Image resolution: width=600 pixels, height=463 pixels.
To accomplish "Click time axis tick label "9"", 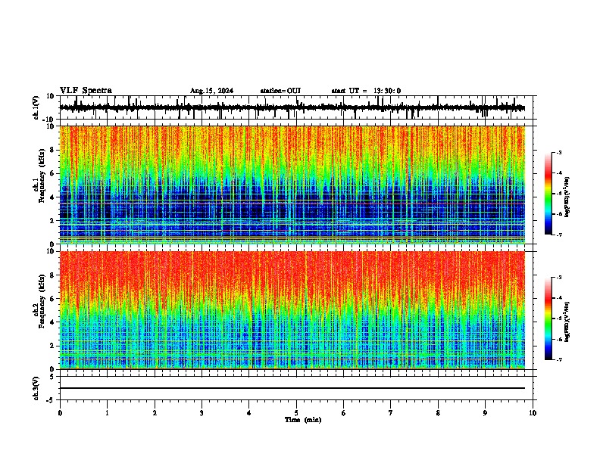I will click(x=485, y=413).
